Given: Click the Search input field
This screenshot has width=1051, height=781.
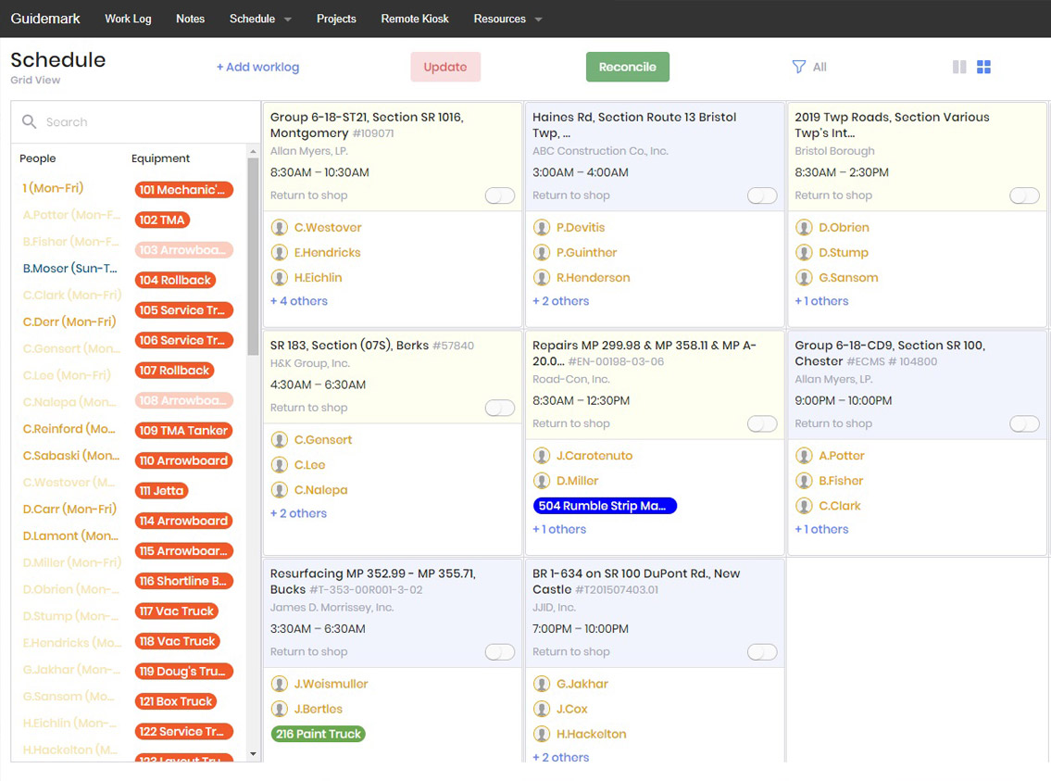Looking at the screenshot, I should [x=136, y=122].
